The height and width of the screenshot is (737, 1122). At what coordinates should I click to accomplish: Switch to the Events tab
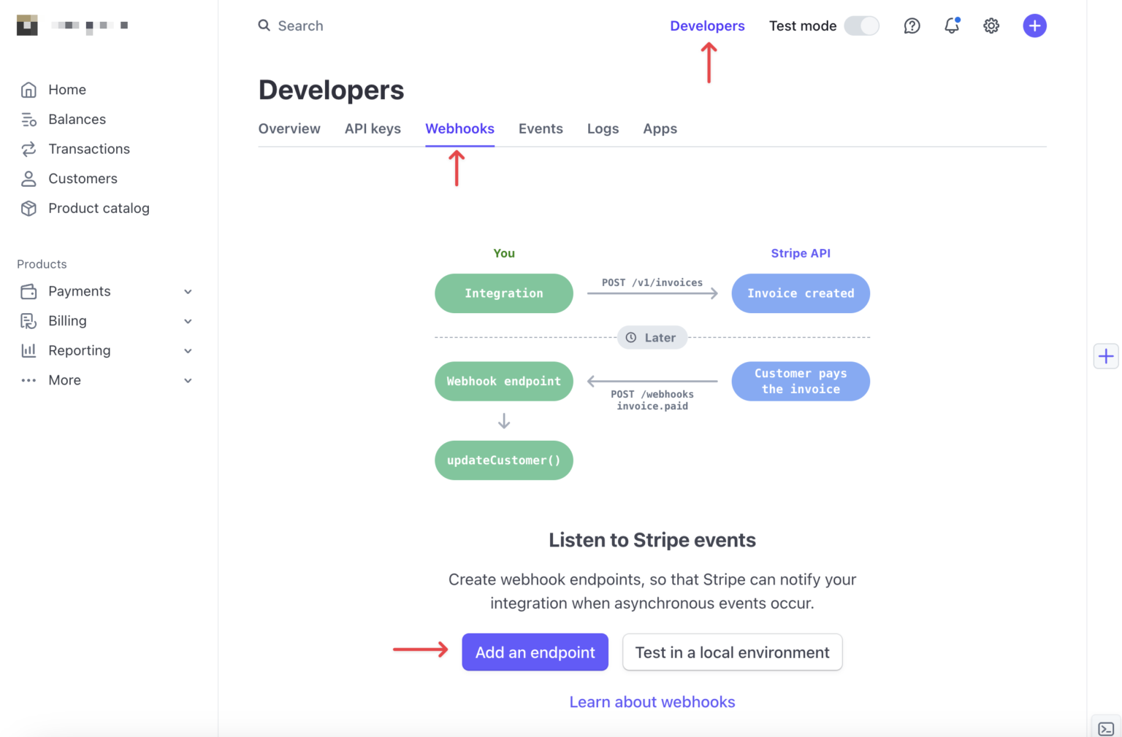pyautogui.click(x=541, y=129)
